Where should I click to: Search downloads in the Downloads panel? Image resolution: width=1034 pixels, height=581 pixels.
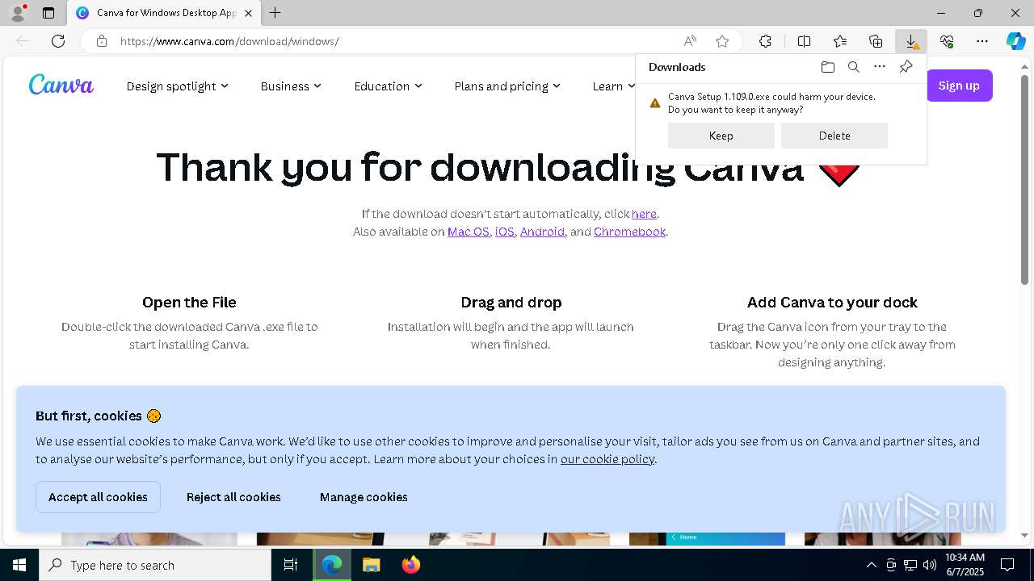tap(854, 67)
